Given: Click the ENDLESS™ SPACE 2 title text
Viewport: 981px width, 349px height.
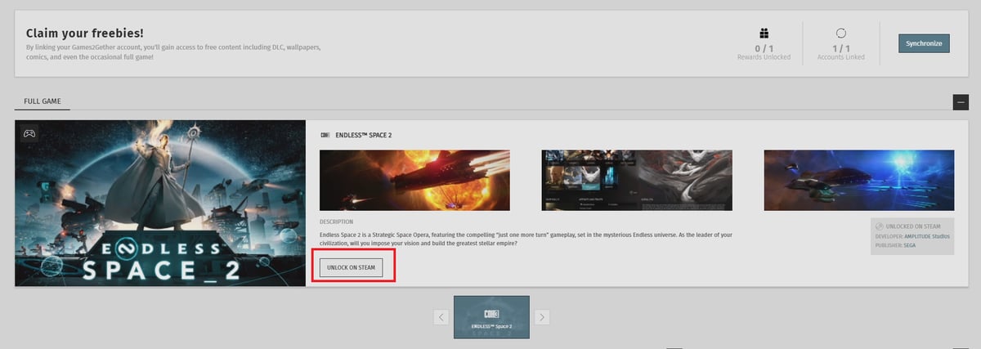Looking at the screenshot, I should click(x=364, y=134).
